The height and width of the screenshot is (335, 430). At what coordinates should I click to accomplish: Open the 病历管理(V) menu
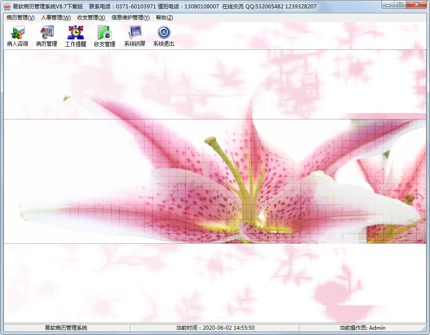(x=21, y=18)
